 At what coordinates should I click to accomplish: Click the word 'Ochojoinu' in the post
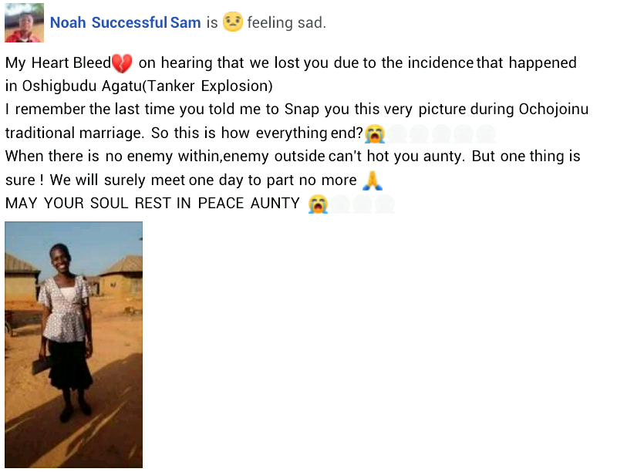pyautogui.click(x=554, y=110)
